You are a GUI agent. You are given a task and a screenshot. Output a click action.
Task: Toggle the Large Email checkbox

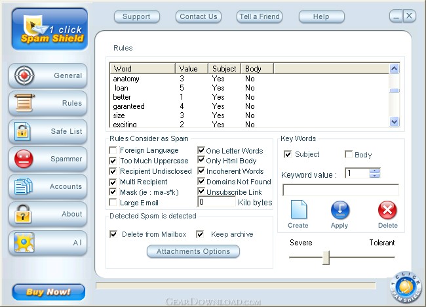point(113,203)
